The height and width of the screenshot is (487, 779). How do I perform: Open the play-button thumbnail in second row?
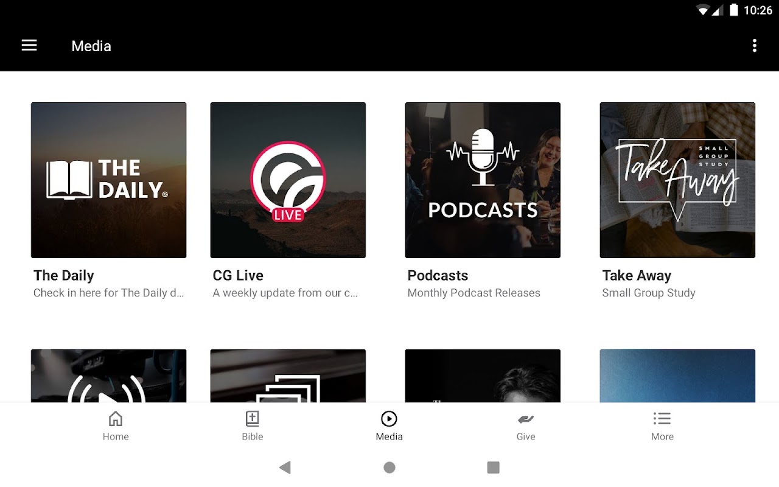pyautogui.click(x=109, y=376)
